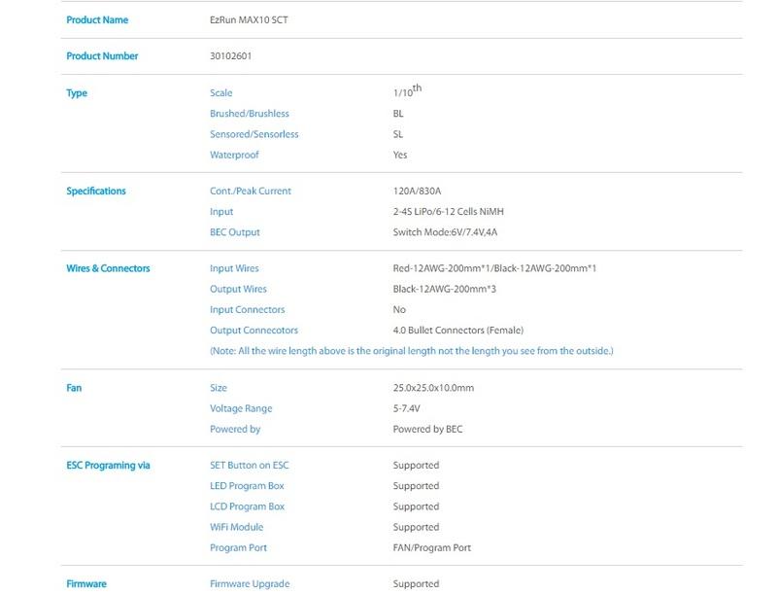Click the Cont./Peak Current label
777x594 pixels.
250,192
